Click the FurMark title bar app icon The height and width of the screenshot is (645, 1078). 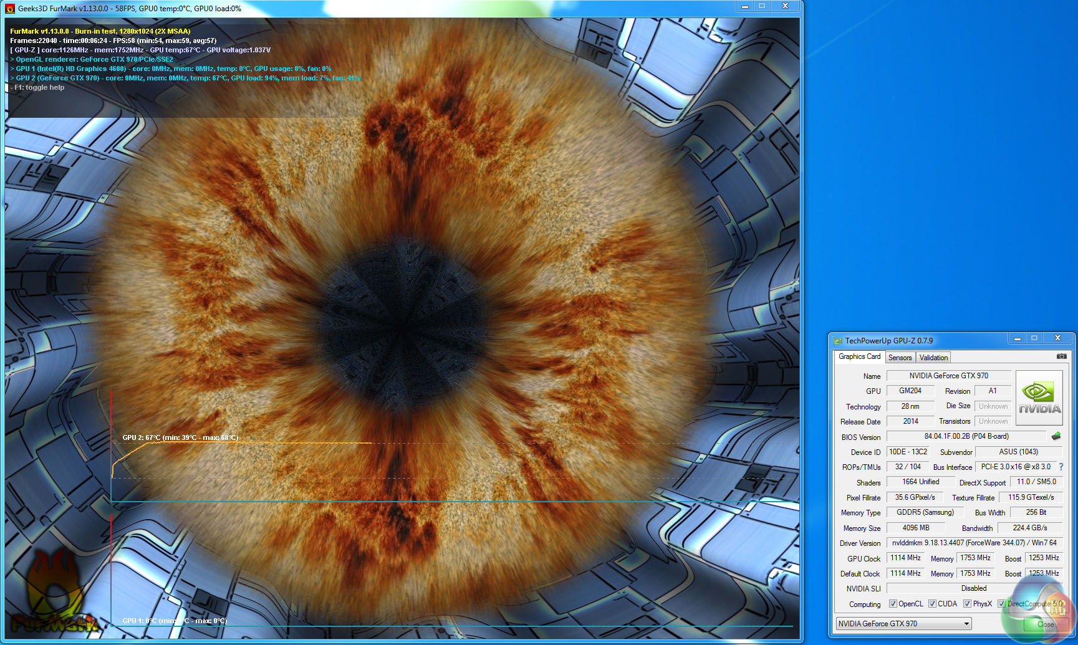[x=10, y=9]
